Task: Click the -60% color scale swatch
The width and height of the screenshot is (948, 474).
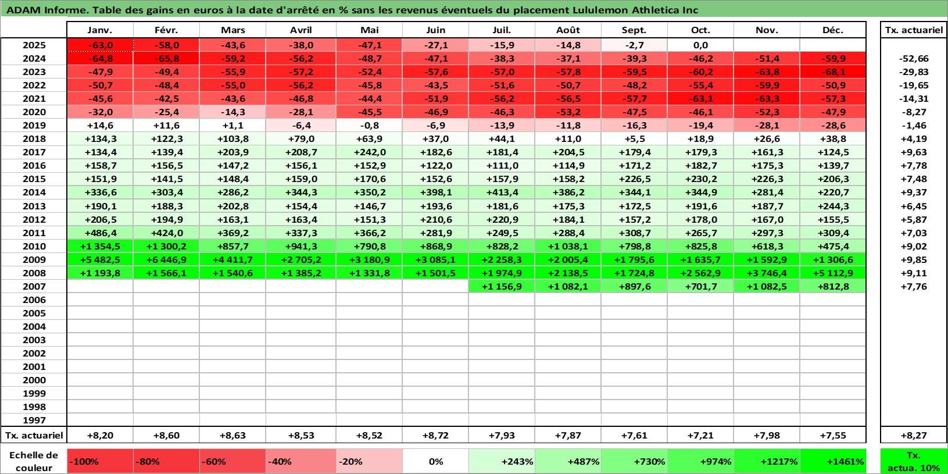Action: coord(232,461)
